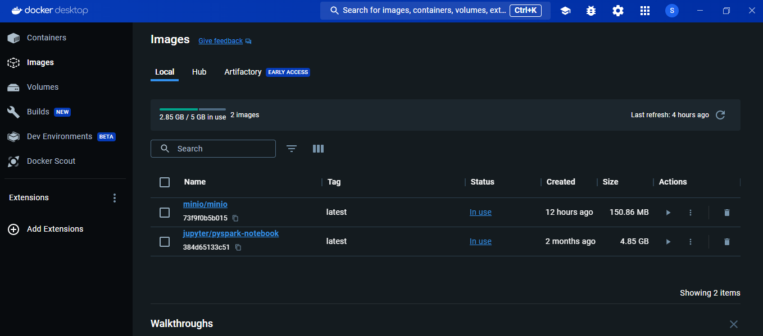
Task: Open the filter images icon
Action: (x=291, y=149)
